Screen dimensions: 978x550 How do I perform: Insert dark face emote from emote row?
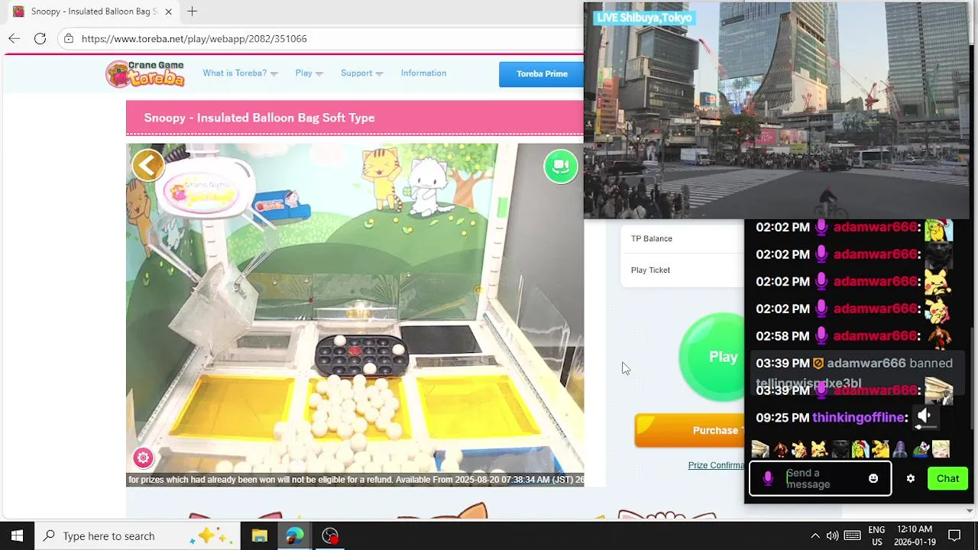pos(840,449)
